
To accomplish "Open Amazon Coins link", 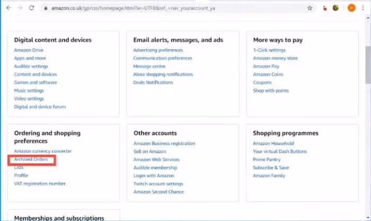I will (x=268, y=74).
